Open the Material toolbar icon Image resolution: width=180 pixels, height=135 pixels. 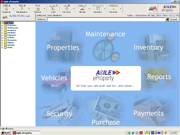tap(38, 9)
